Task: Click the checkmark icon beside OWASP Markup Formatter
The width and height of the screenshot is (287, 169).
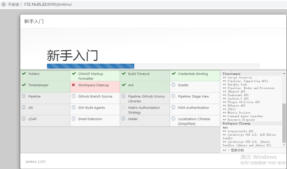Action: pos(74,74)
